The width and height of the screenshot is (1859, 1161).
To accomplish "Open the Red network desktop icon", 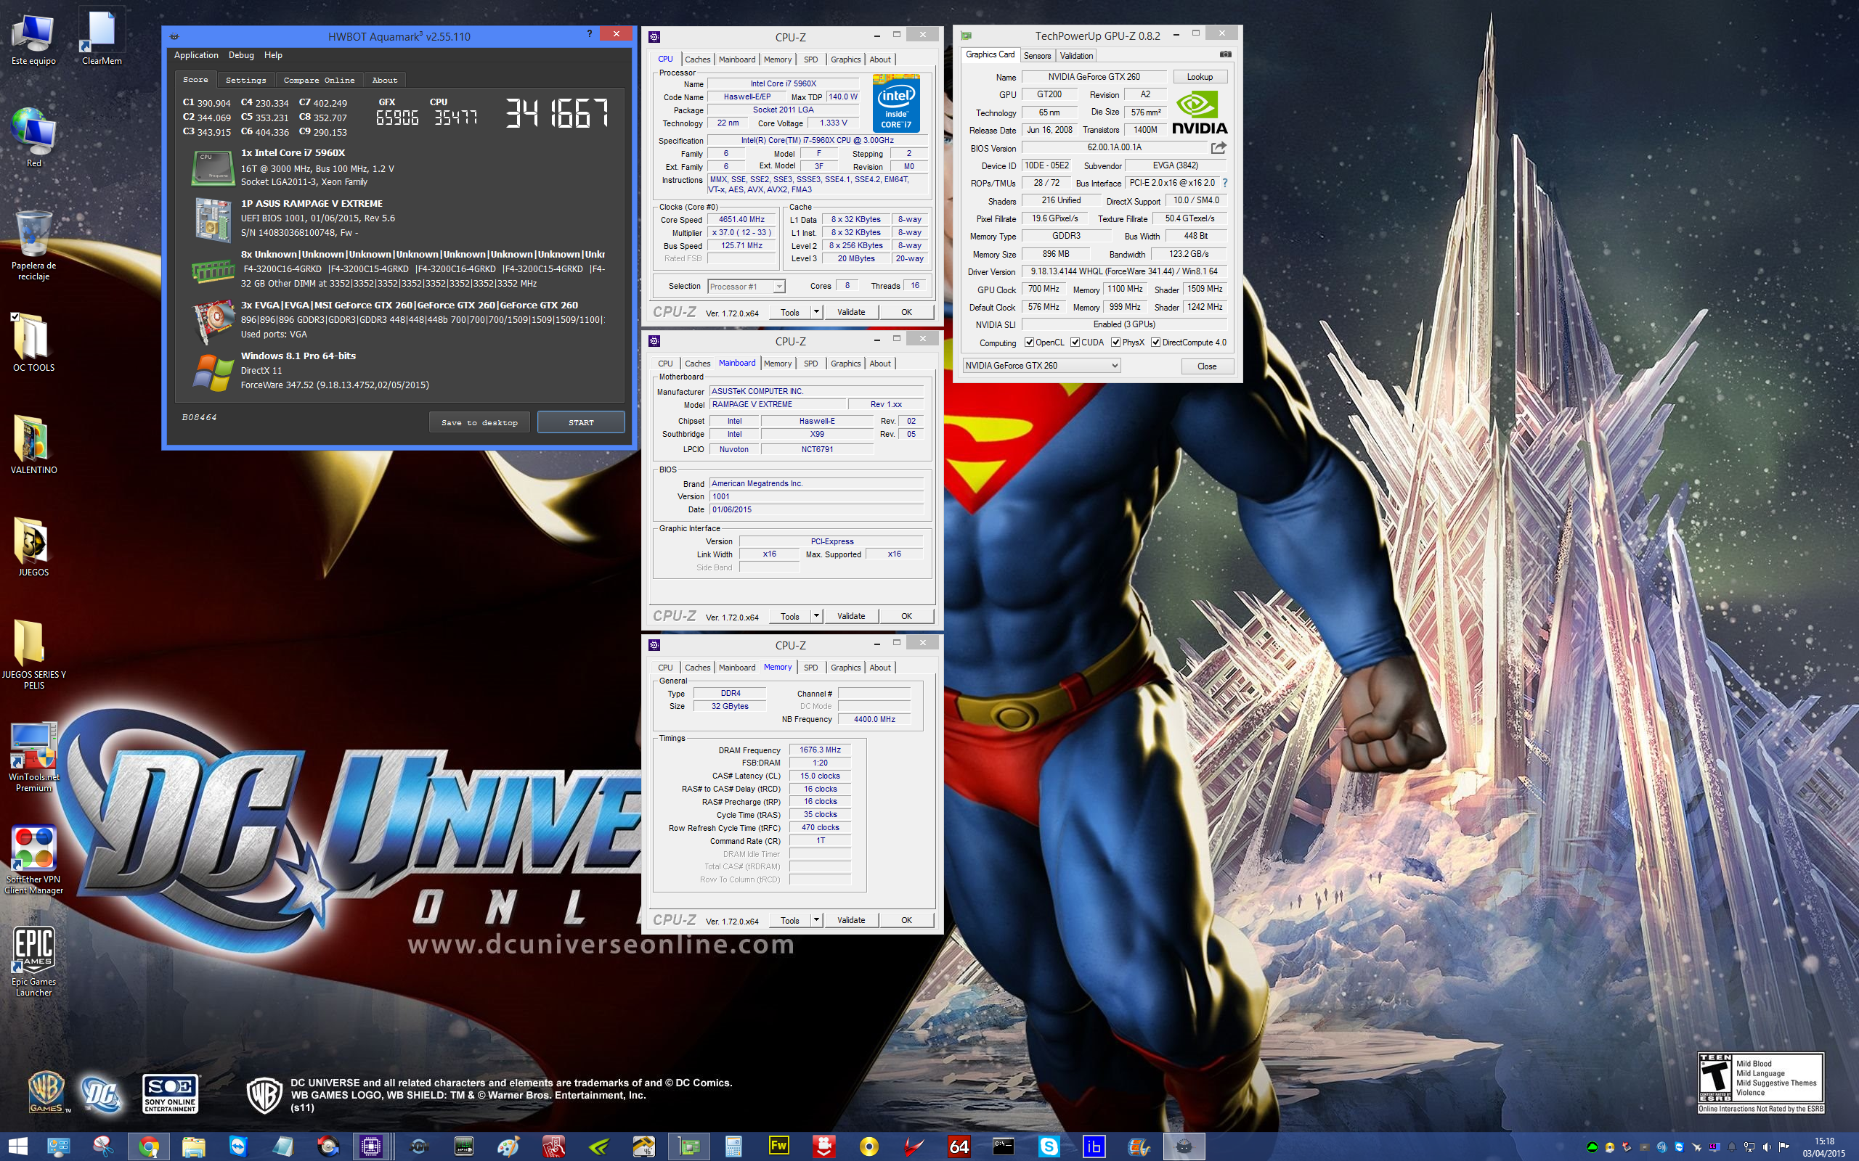I will pyautogui.click(x=33, y=138).
